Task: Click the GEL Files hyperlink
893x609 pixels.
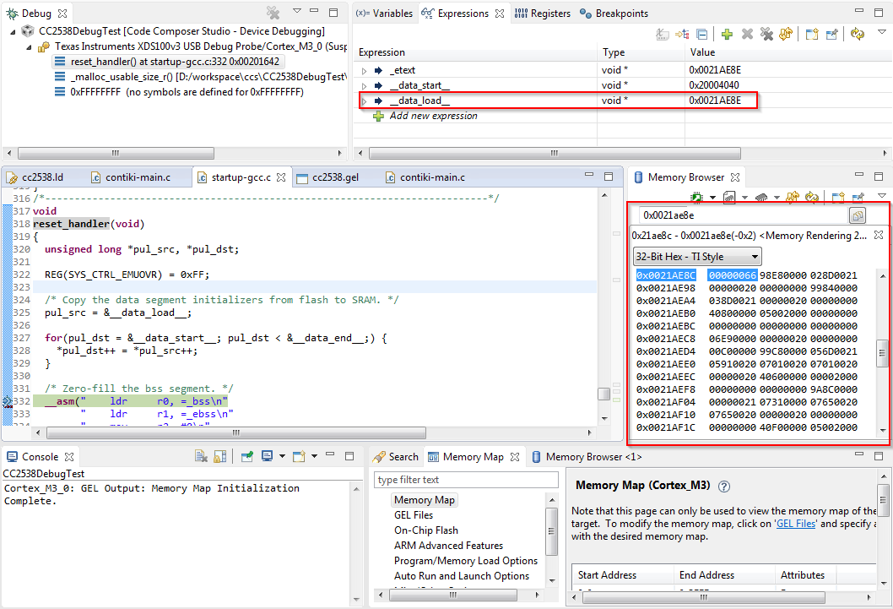Action: (x=796, y=524)
